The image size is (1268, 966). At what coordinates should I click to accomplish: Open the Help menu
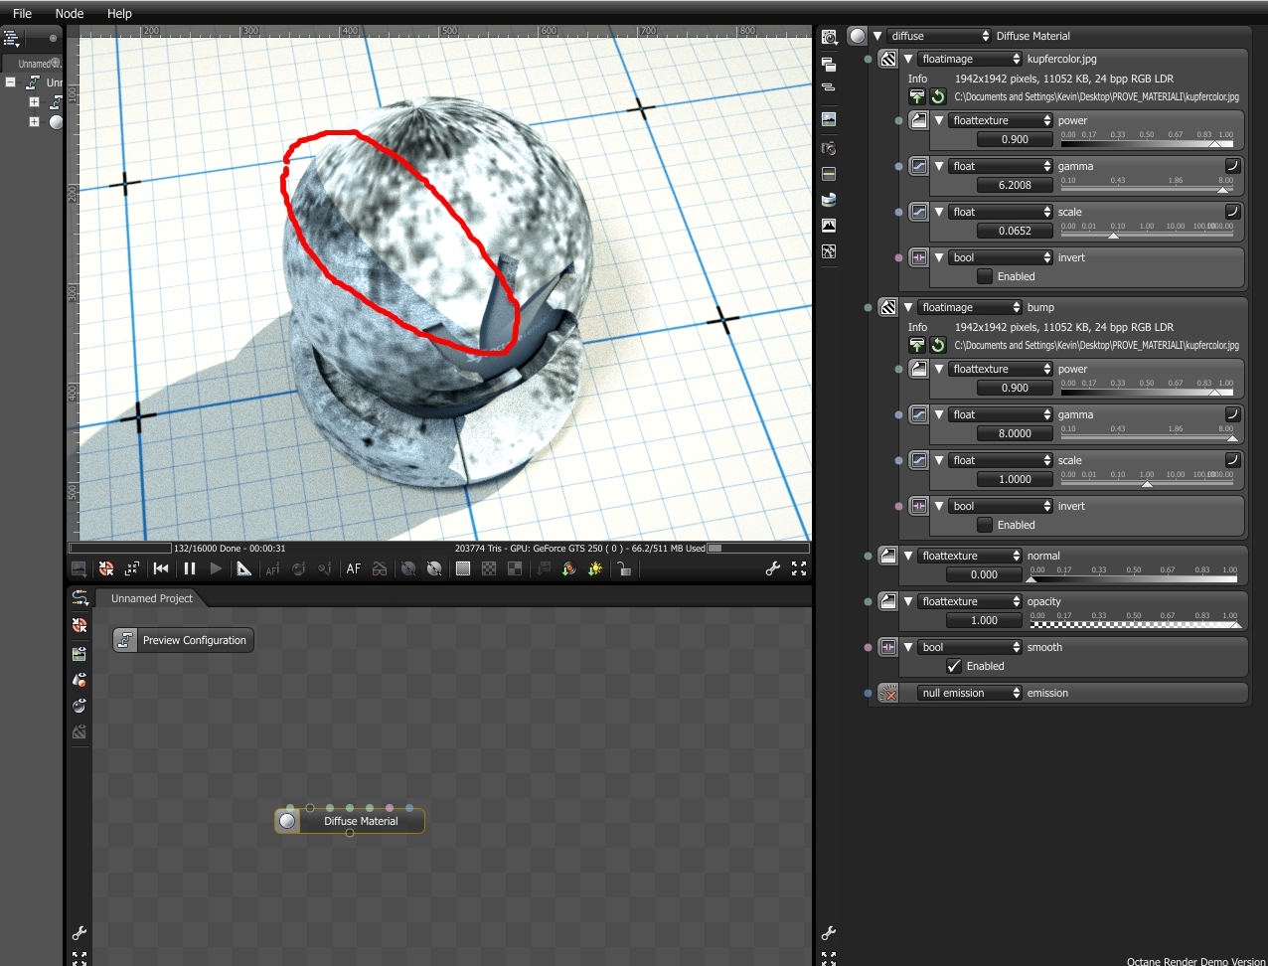click(x=119, y=13)
